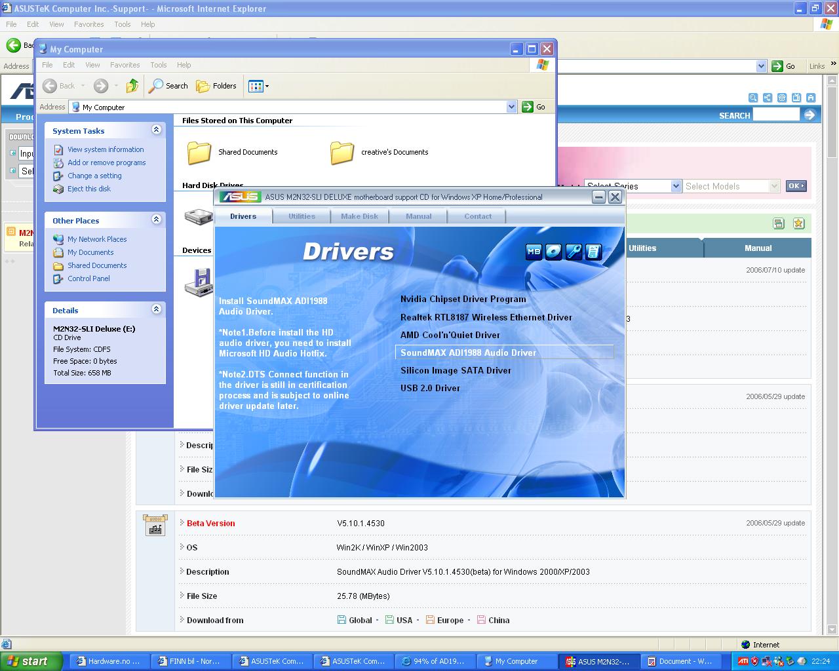Collapse the Details panel

[x=156, y=309]
